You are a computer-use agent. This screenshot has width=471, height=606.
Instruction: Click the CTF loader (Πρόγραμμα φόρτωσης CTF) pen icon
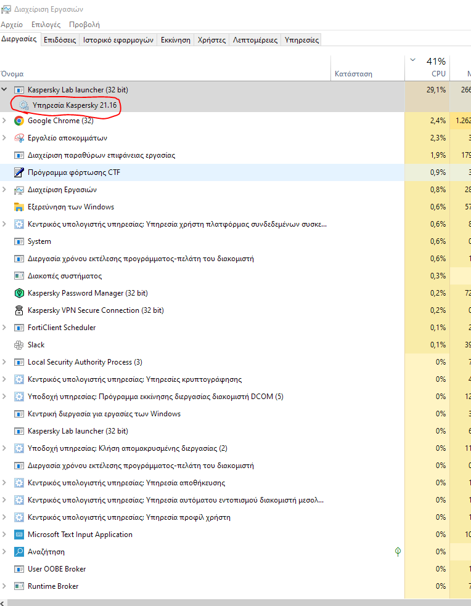pos(19,172)
